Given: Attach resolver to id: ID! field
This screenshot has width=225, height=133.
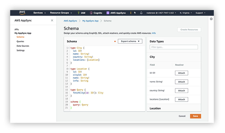Looking at the screenshot, I should 182,73.
